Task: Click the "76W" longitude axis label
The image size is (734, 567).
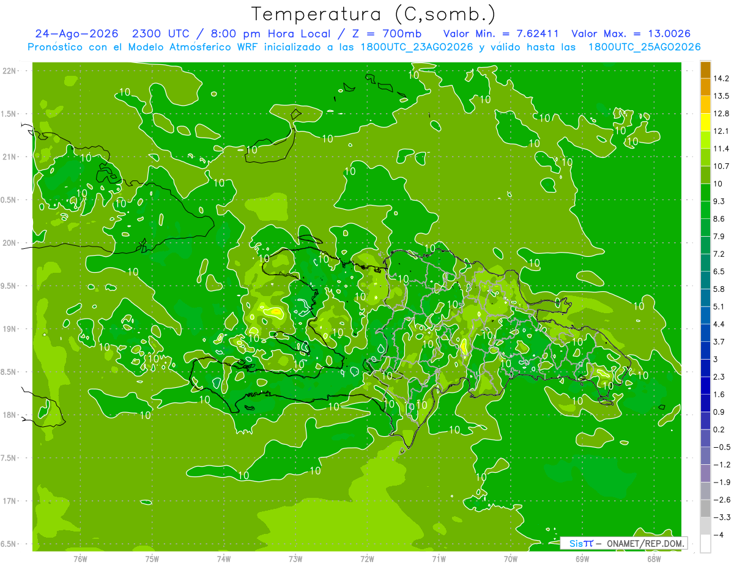Action: 80,558
